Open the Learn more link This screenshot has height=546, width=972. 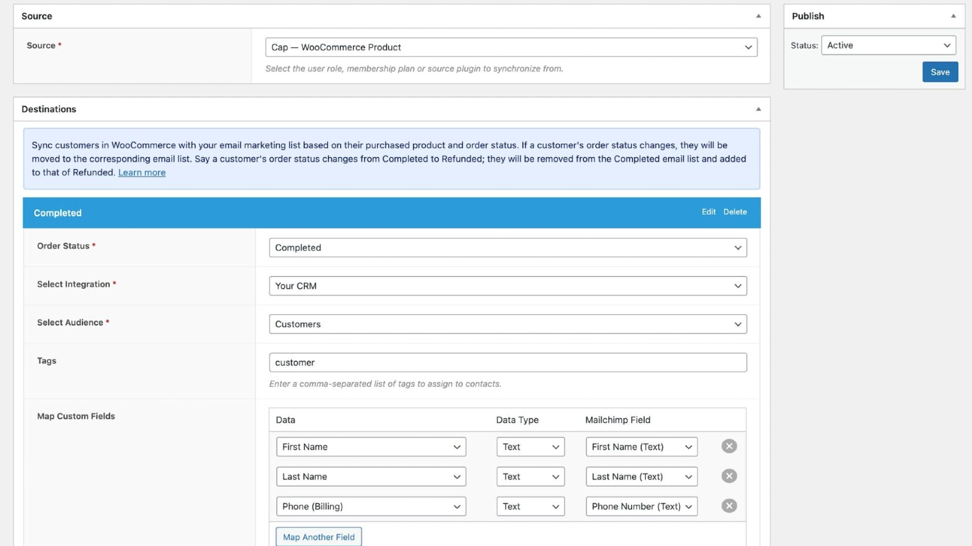(x=142, y=173)
